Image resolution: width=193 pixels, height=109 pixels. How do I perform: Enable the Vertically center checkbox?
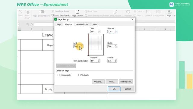click(80, 75)
